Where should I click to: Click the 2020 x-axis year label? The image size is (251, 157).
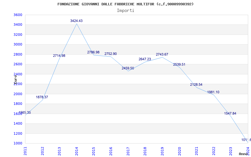pyautogui.click(x=179, y=151)
